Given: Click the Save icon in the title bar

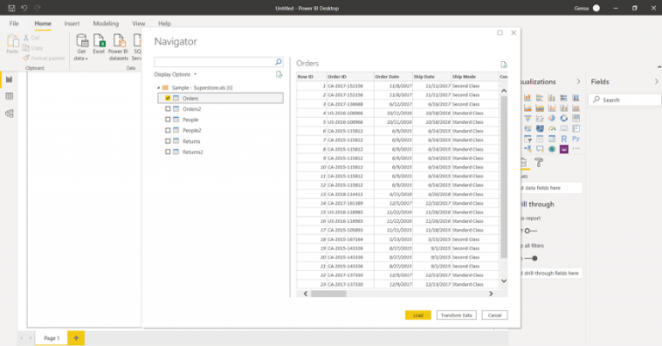Looking at the screenshot, I should pos(11,8).
